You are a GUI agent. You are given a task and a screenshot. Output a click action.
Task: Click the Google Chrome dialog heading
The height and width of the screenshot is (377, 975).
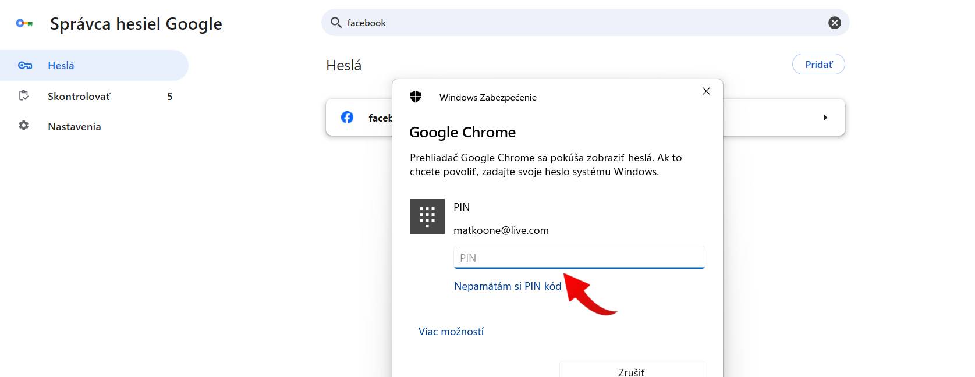coord(462,133)
